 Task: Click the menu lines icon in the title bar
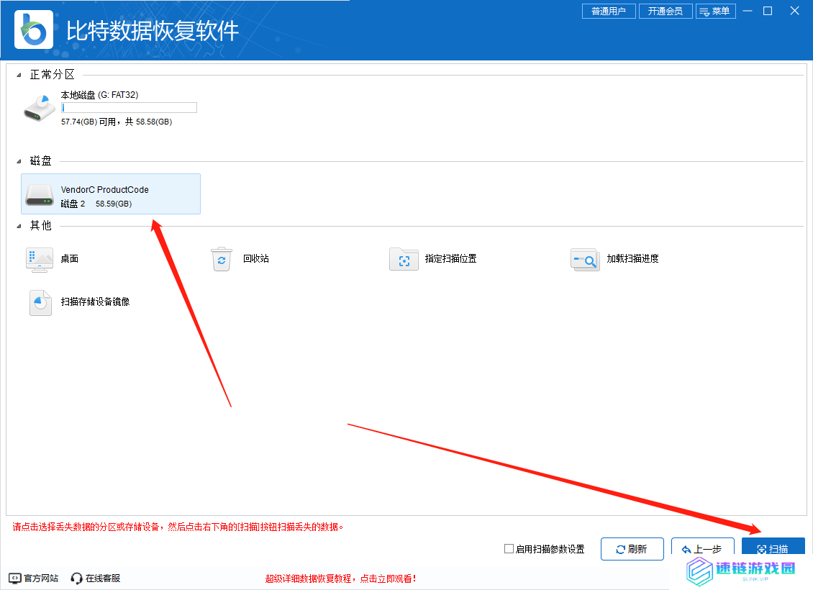(x=704, y=12)
